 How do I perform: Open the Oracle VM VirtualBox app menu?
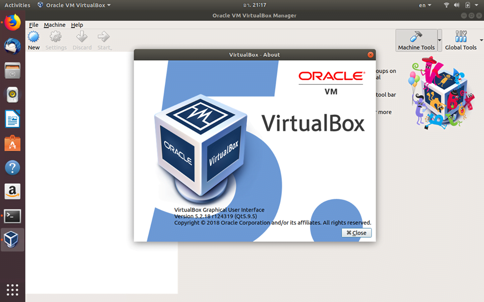click(74, 5)
